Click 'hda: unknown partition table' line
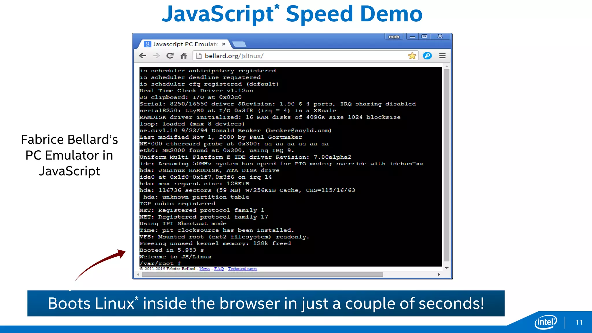 (x=196, y=197)
